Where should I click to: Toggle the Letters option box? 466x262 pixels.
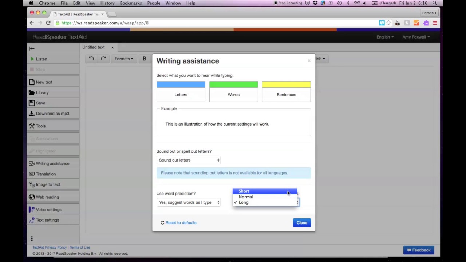pos(181,91)
